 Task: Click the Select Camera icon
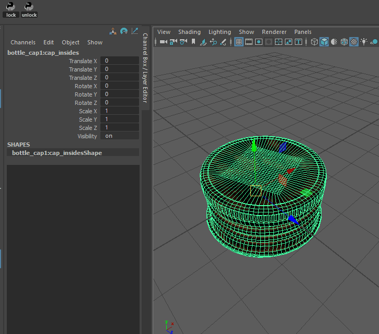pyautogui.click(x=163, y=42)
